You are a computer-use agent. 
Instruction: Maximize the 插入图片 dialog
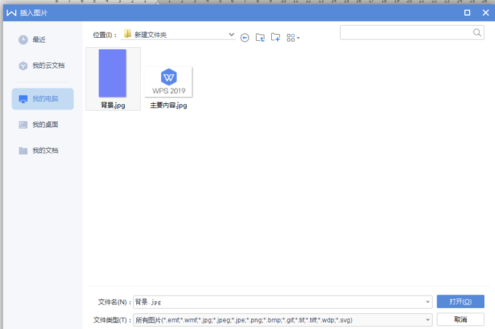[467, 13]
